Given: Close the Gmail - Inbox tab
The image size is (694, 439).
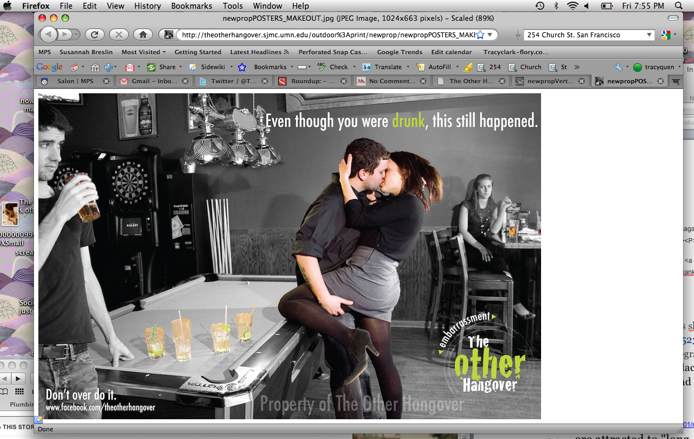Looking at the screenshot, I should point(186,81).
